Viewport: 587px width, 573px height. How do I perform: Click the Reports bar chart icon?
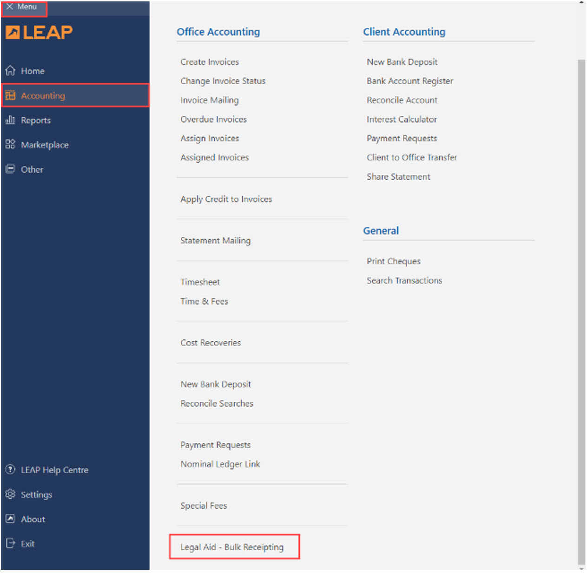(10, 120)
